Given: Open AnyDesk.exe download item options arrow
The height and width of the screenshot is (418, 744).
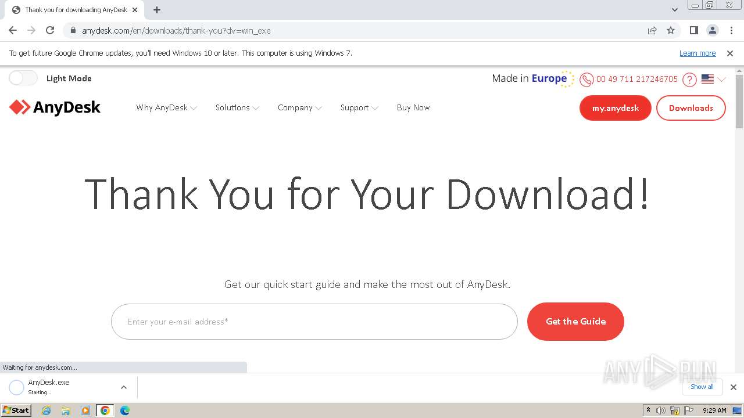Looking at the screenshot, I should 124,387.
